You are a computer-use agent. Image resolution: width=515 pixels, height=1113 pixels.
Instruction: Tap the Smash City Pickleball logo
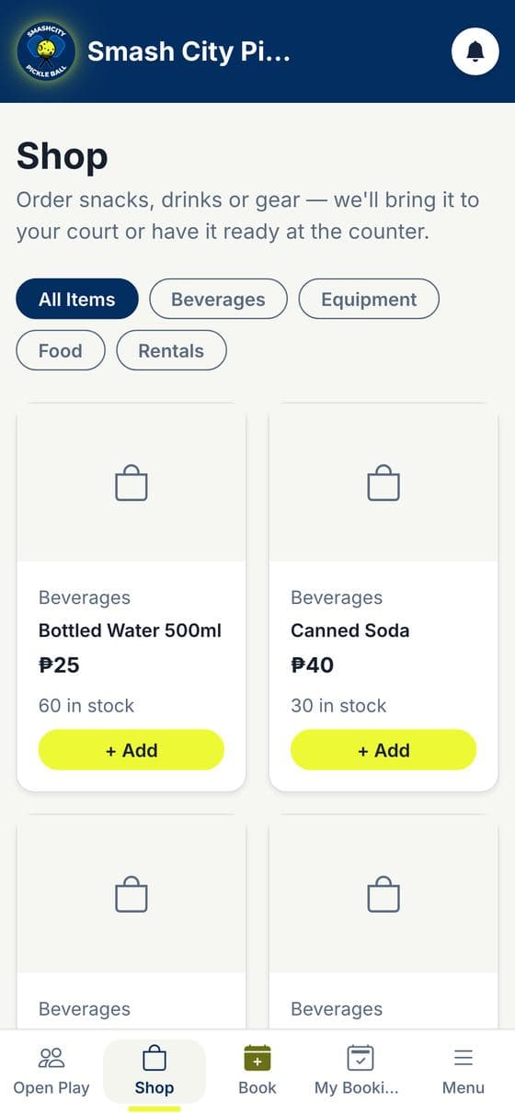[x=46, y=51]
